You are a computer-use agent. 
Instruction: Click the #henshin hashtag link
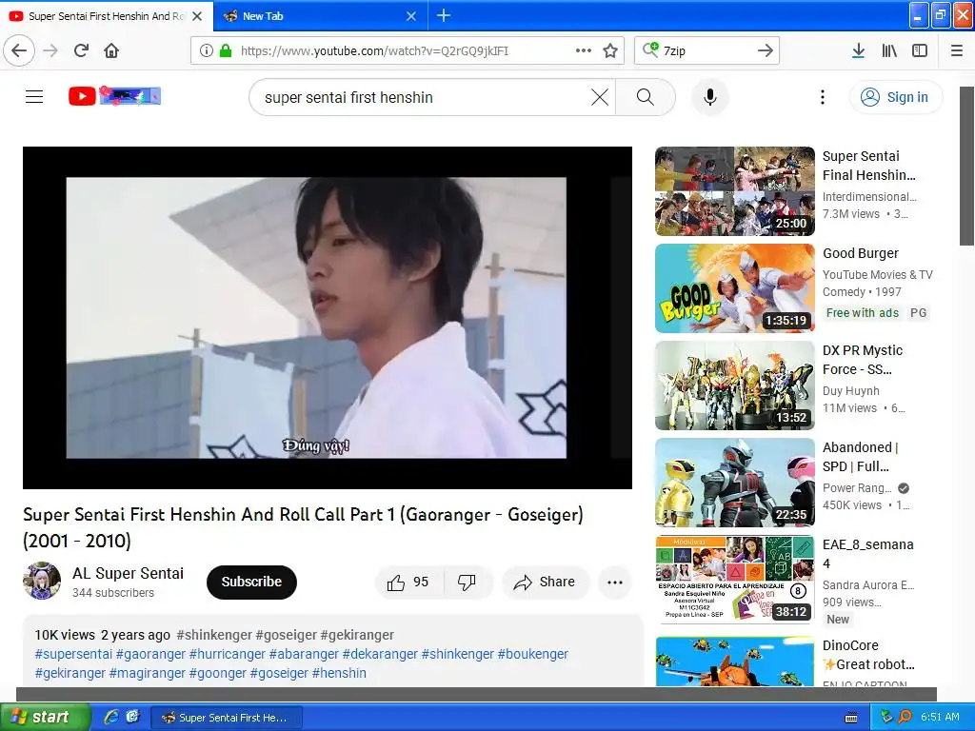[x=339, y=673]
